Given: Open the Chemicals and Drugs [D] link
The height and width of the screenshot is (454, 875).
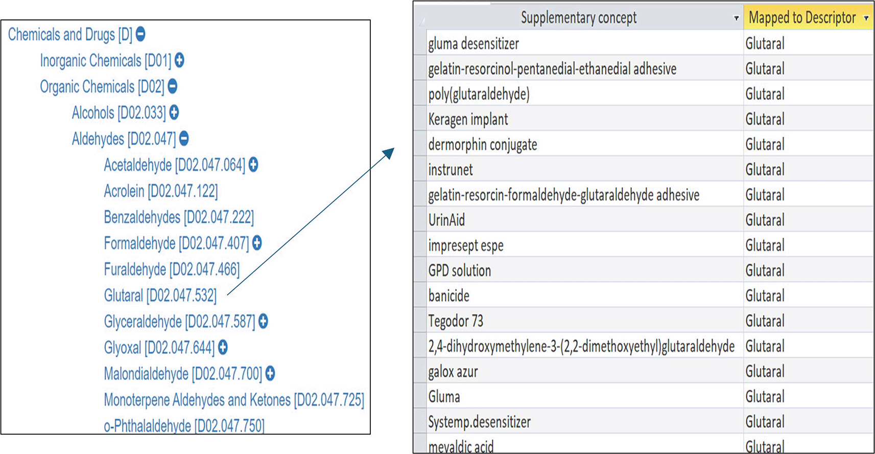Looking at the screenshot, I should (x=70, y=34).
